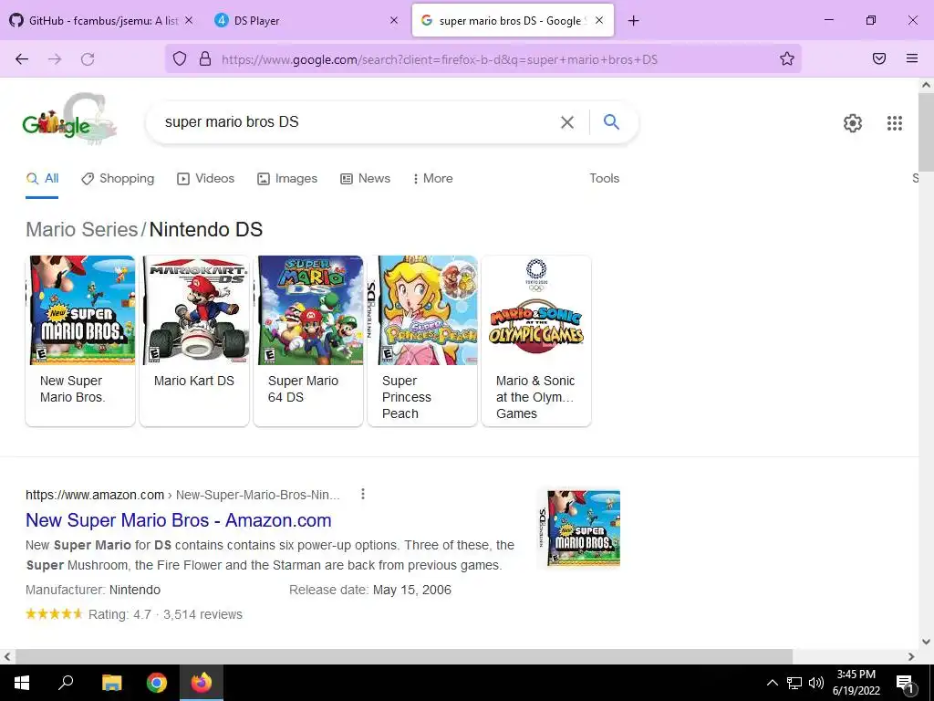Viewport: 934px width, 701px height.
Task: Open Google quick settings gear
Action: coord(853,123)
